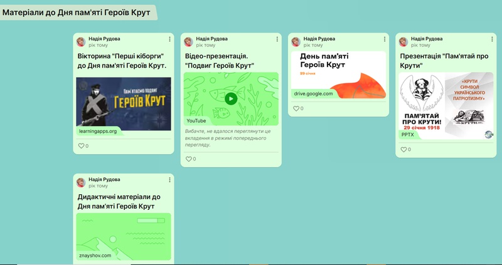This screenshot has height=265, width=502.
Task: Like the "Подвиг Героїв Крут" video post
Action: (x=189, y=159)
